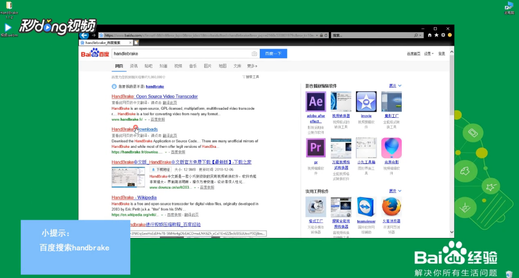Open the HandBrake - Wikipedia result link
519x278 pixels.
coord(134,197)
